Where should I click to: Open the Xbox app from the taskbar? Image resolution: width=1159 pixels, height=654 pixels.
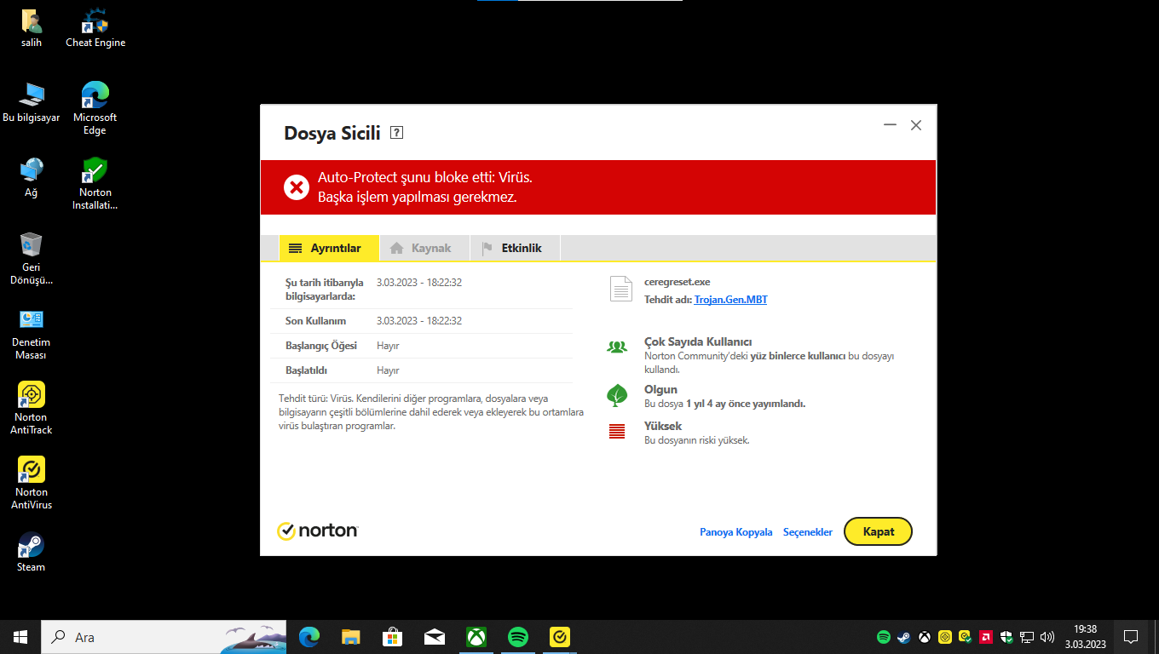[x=476, y=637]
